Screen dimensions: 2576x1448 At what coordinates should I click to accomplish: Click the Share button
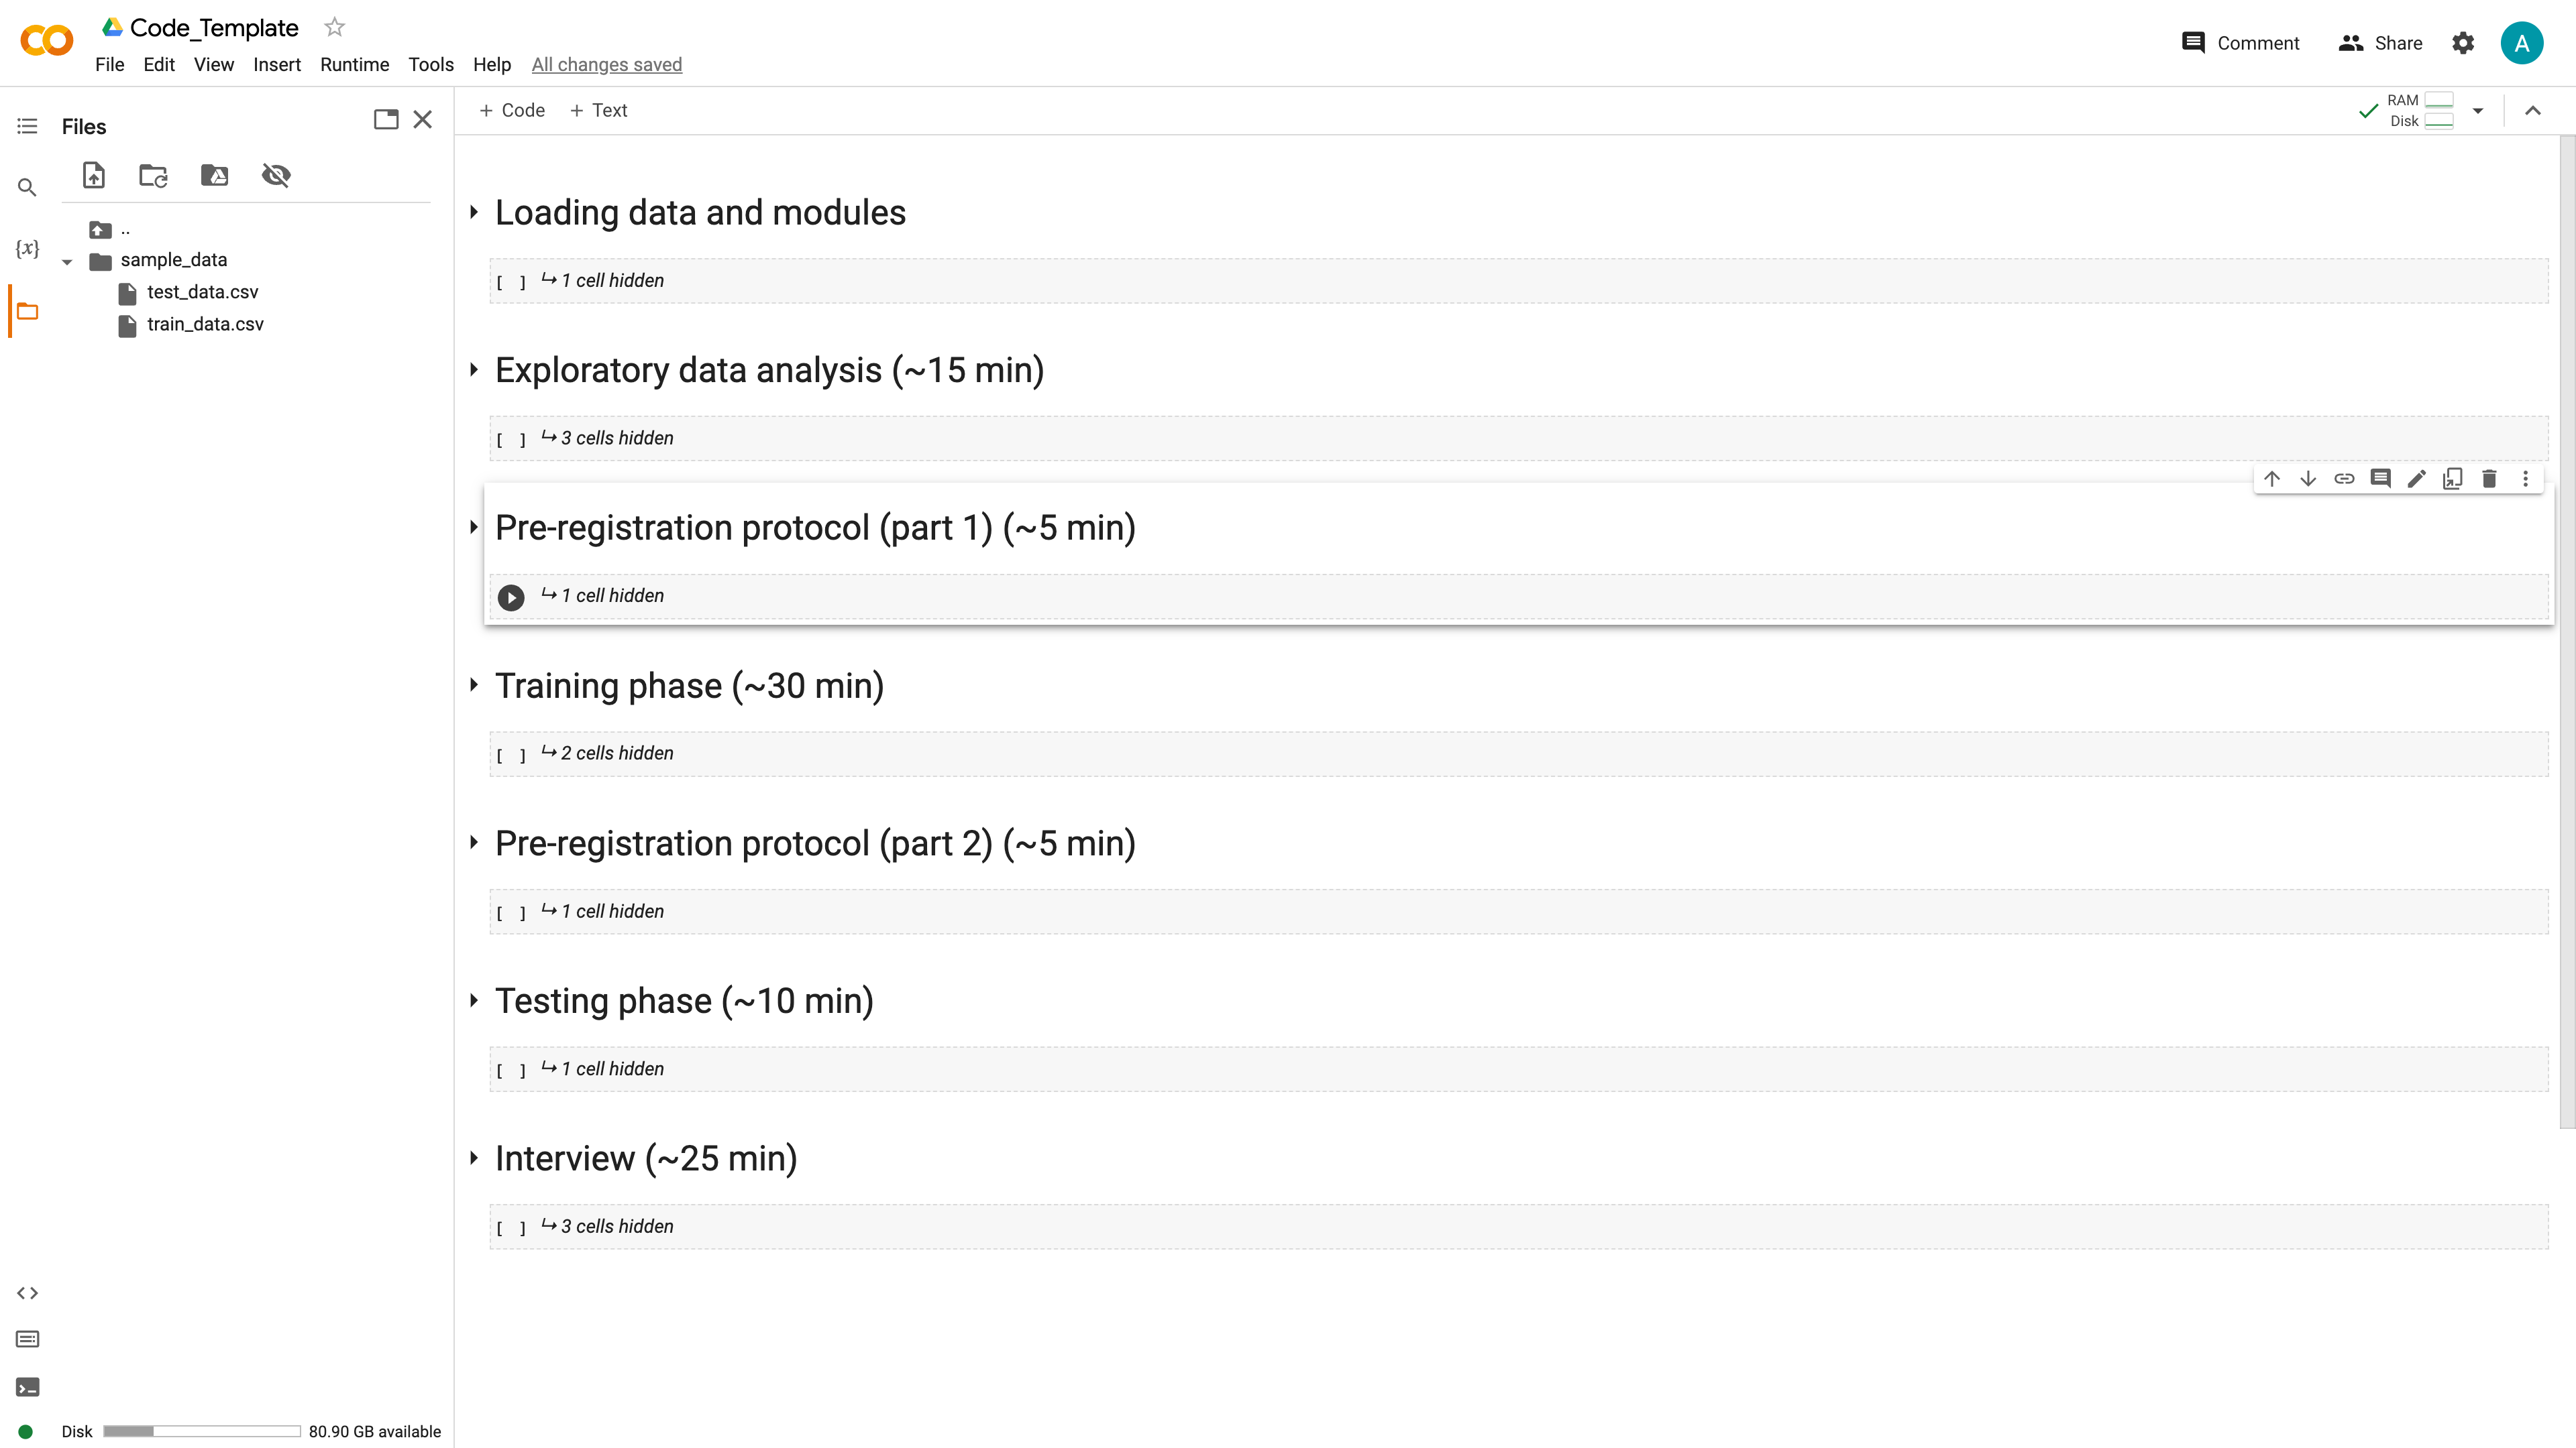(2381, 43)
